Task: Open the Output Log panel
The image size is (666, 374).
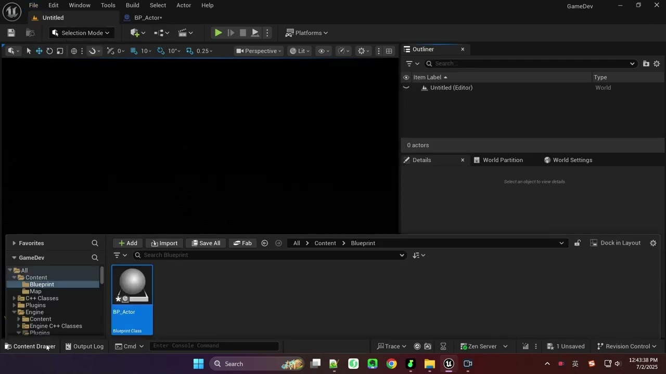Action: point(84,346)
